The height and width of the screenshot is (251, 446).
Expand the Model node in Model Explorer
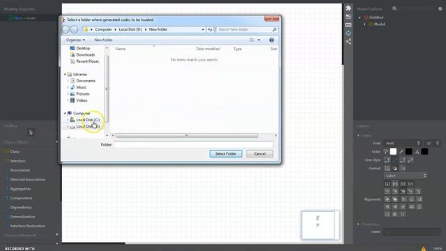pos(364,24)
